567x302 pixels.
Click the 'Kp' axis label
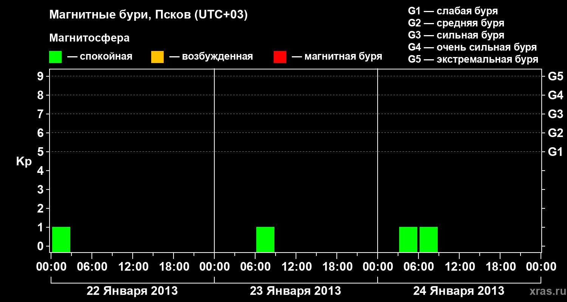(24, 162)
